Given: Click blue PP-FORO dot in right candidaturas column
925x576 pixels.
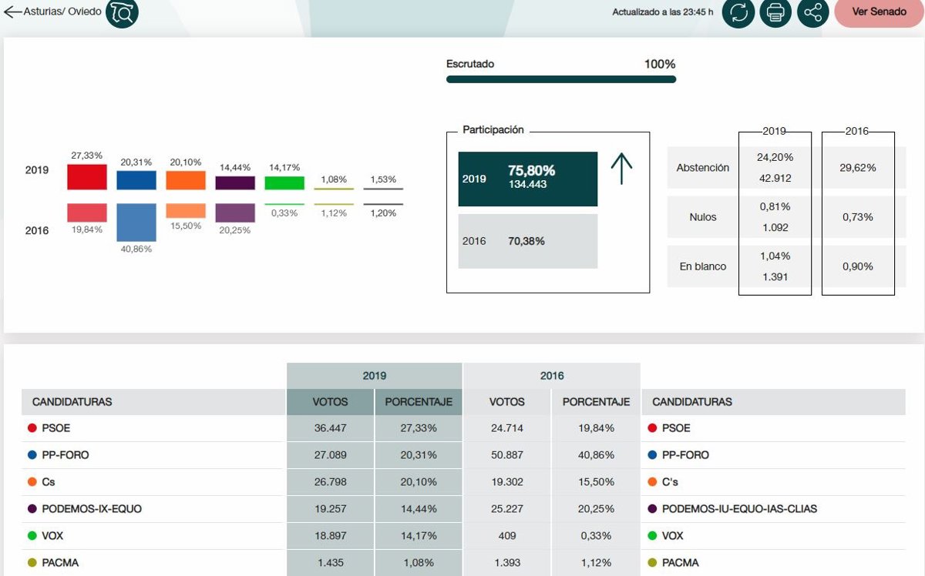Looking at the screenshot, I should click(x=652, y=455).
